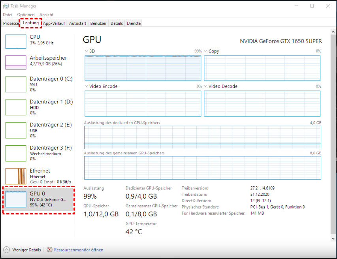Open the Copy graph selector dropdown

[x=206, y=51]
